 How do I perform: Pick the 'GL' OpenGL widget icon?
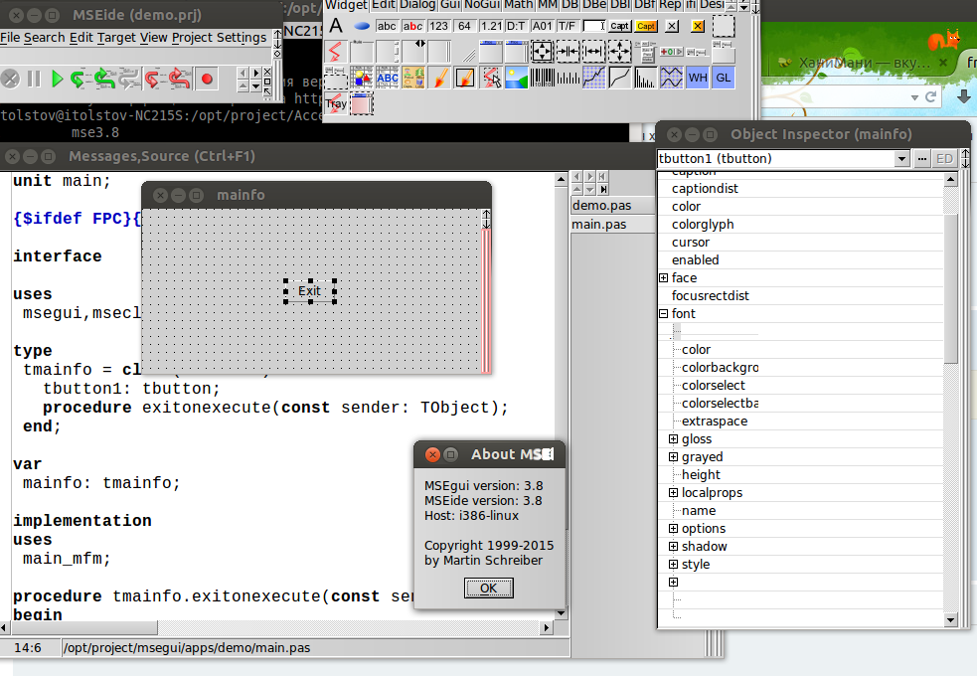coord(723,78)
